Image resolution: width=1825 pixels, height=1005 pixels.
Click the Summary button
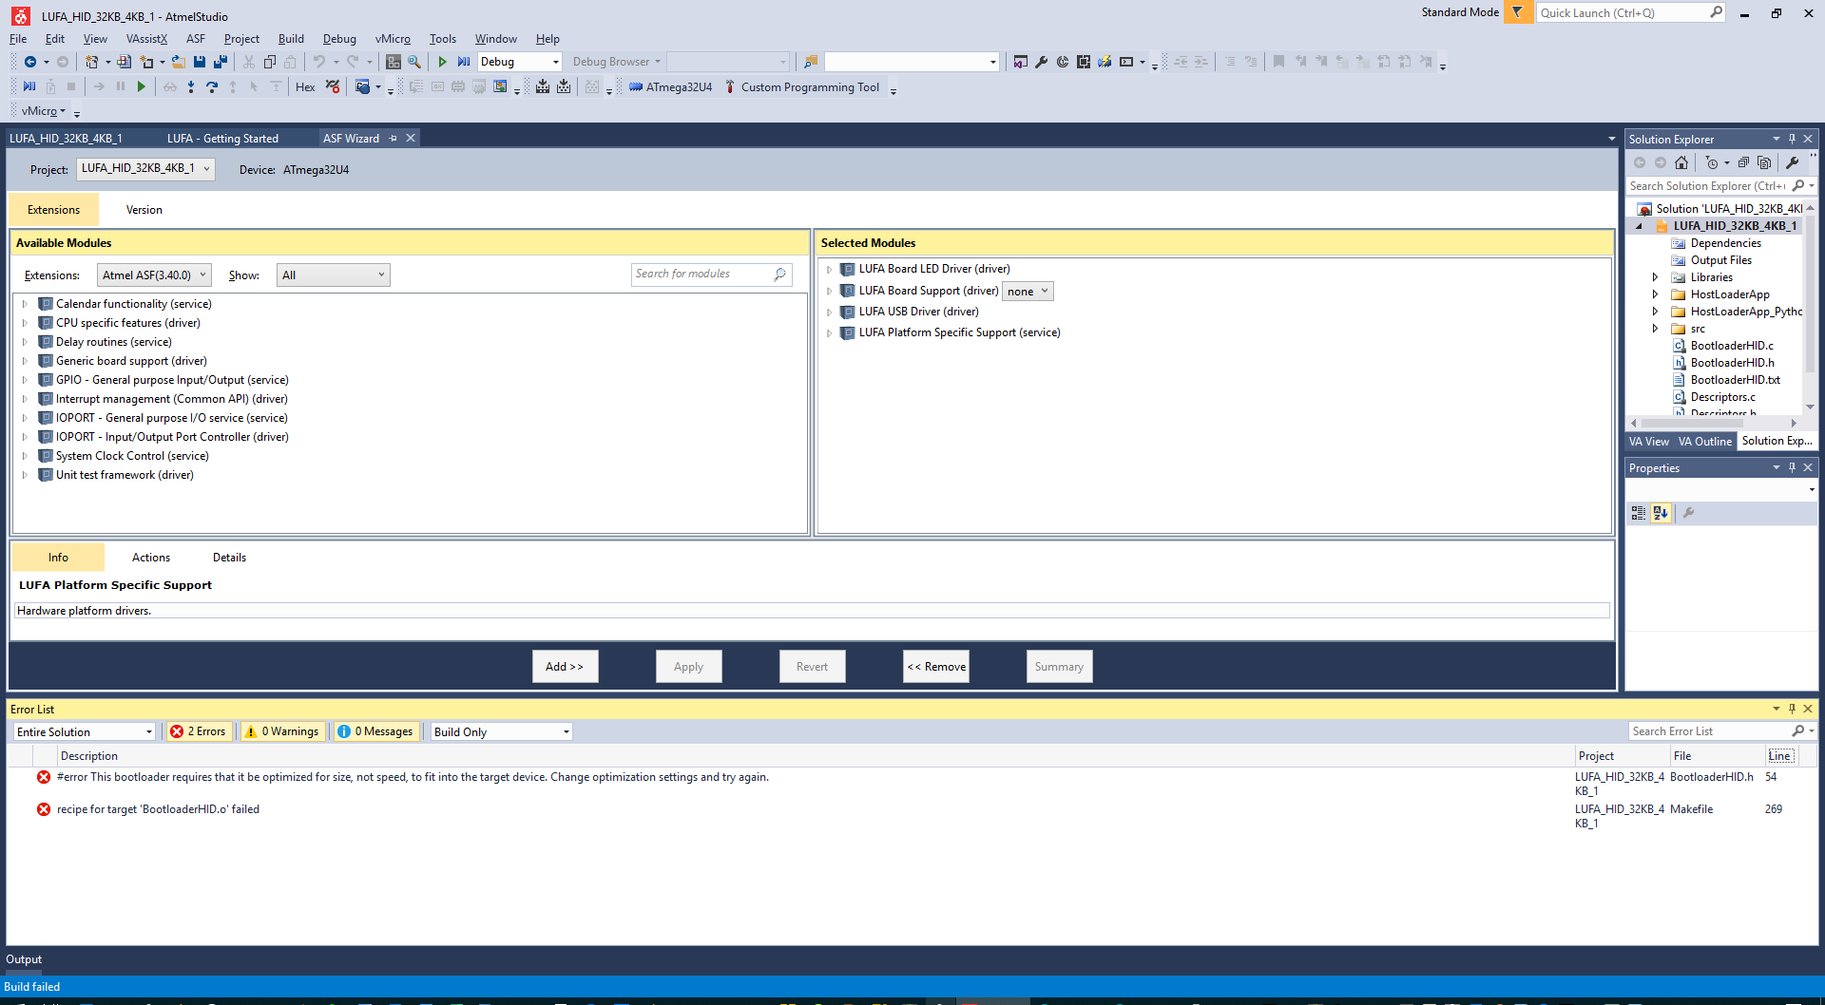point(1060,667)
